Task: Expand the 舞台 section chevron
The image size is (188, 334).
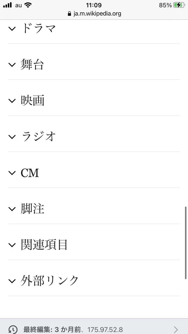Action: click(x=12, y=65)
